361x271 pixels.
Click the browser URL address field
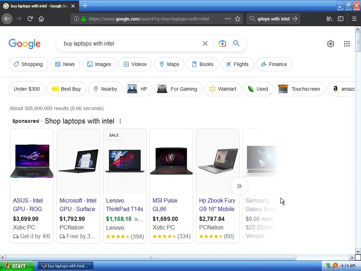[149, 19]
